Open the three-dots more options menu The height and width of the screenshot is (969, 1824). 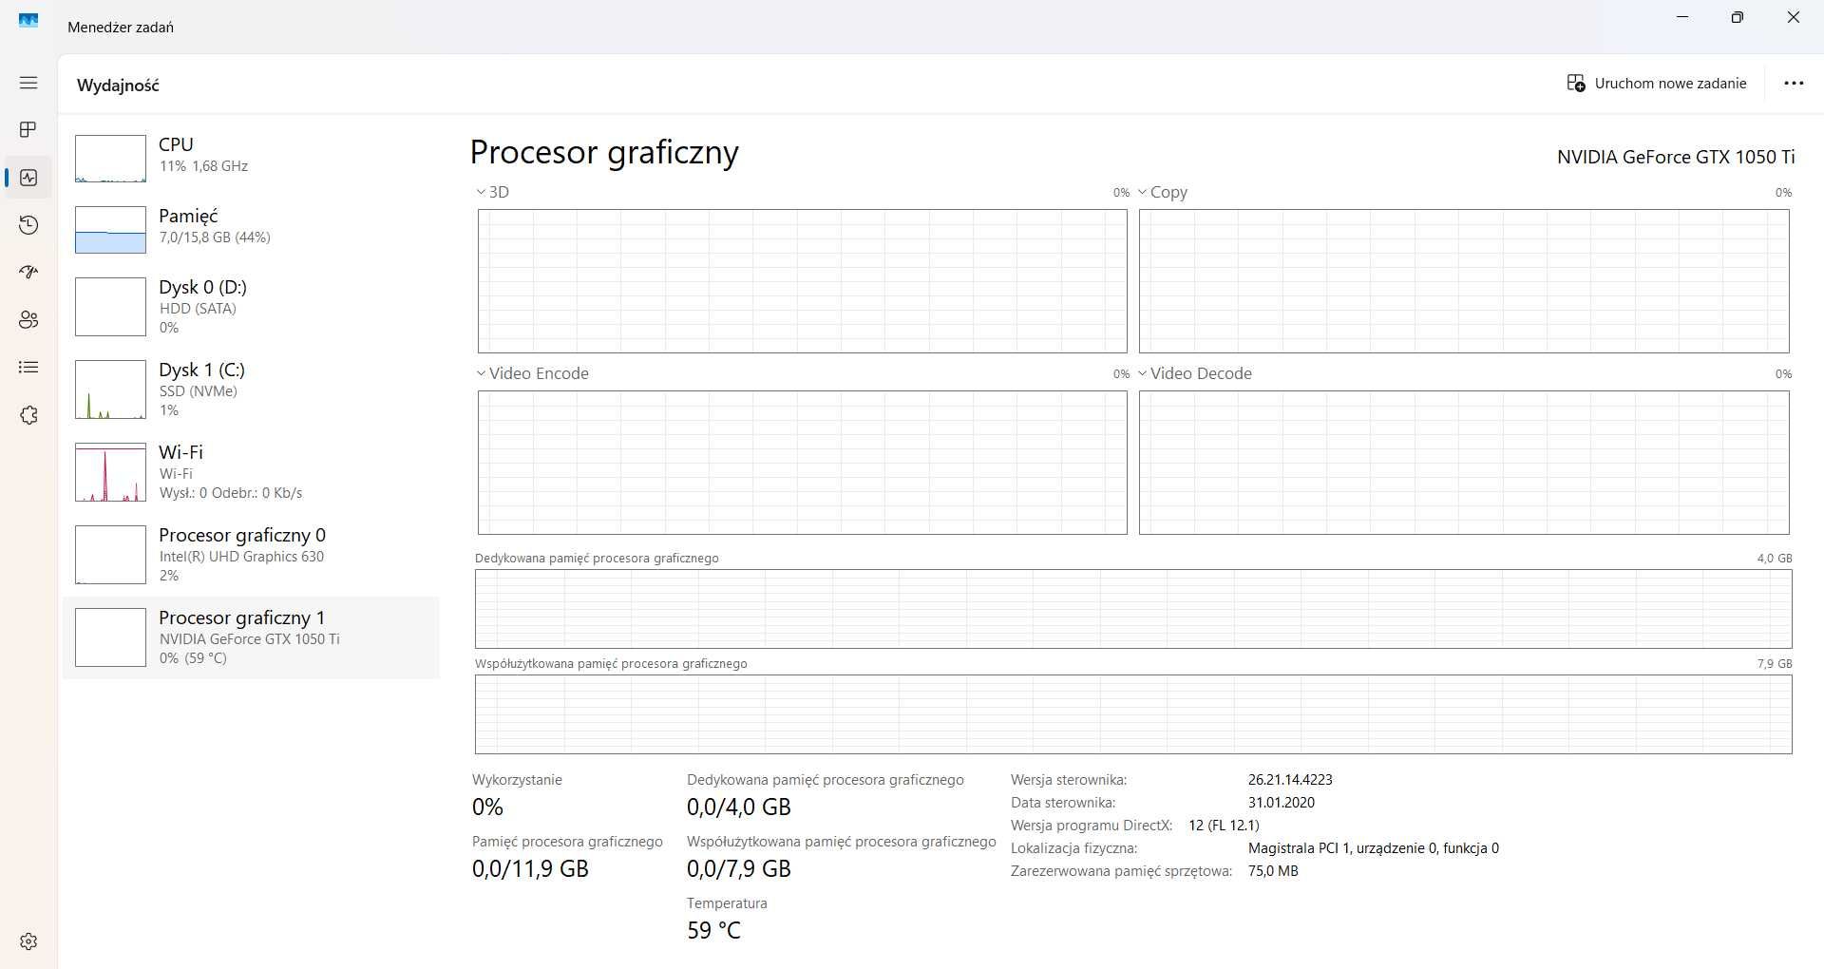1794,84
